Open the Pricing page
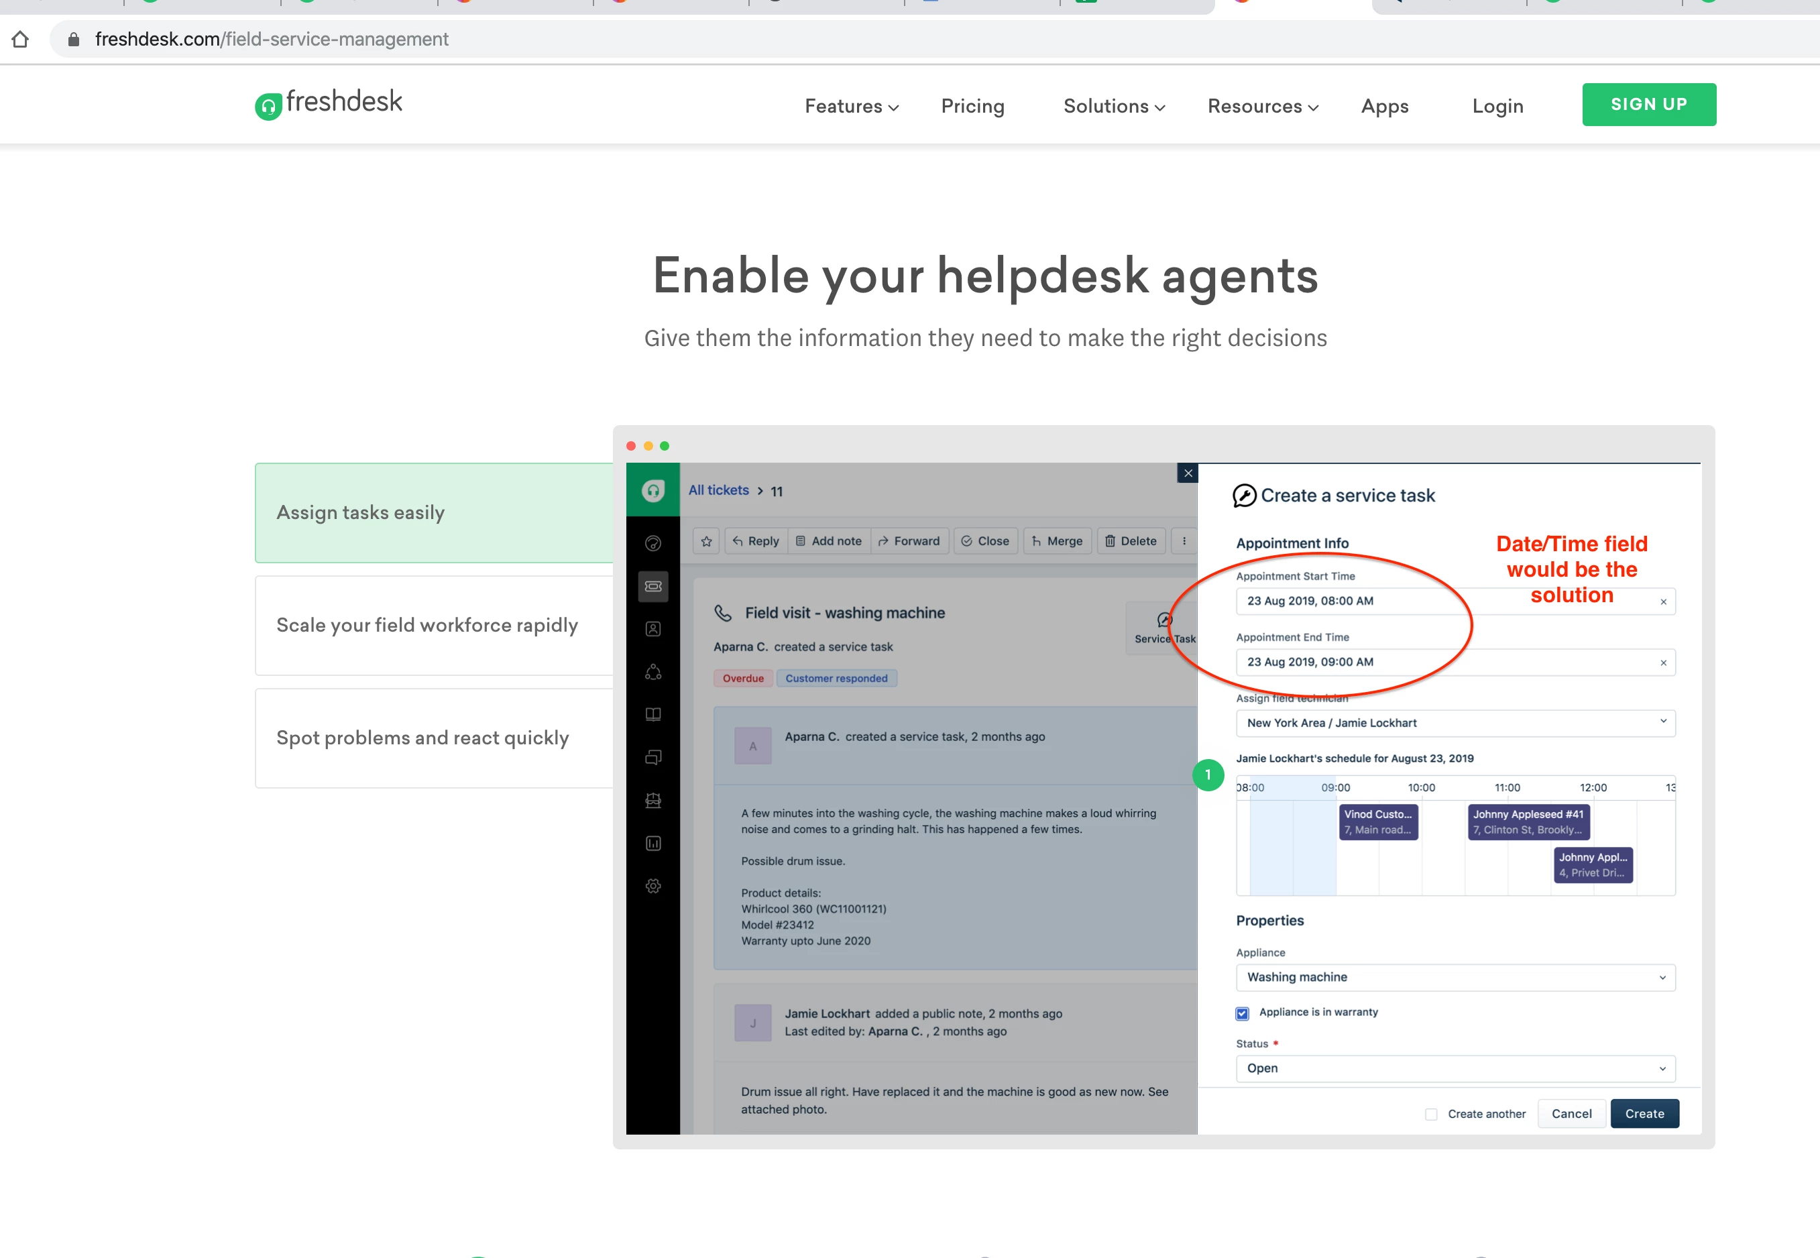1820x1258 pixels. 972,107
